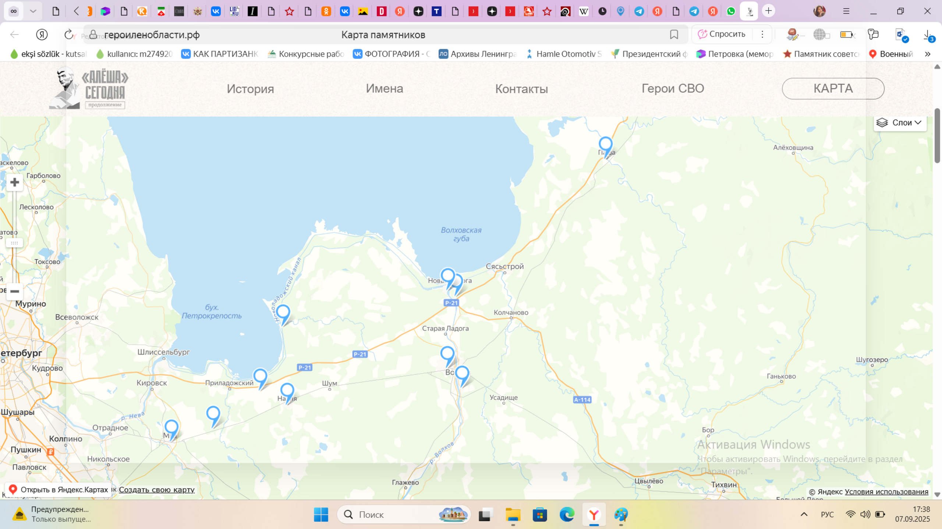Open the map in Яндекс.Карты

point(59,490)
